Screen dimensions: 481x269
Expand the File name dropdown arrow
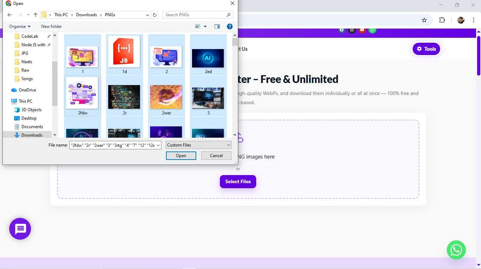point(158,145)
